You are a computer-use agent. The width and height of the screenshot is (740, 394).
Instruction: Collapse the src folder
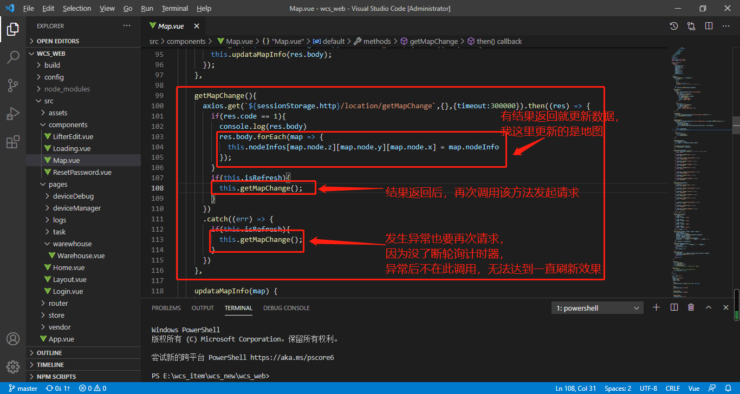point(83,101)
